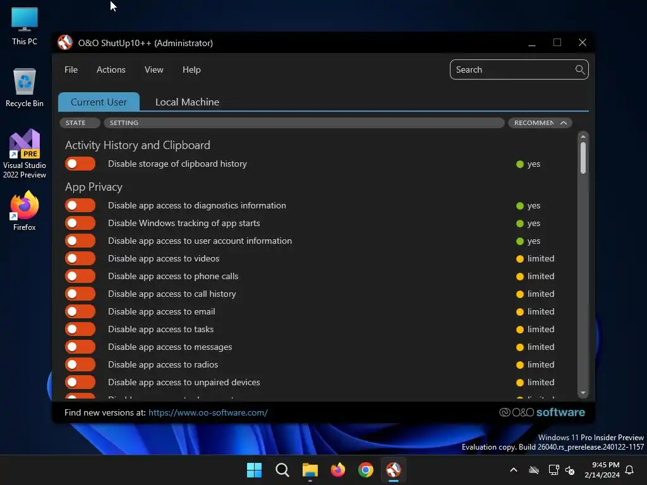Toggle Disable app access to tasks
This screenshot has width=647, height=485.
80,329
